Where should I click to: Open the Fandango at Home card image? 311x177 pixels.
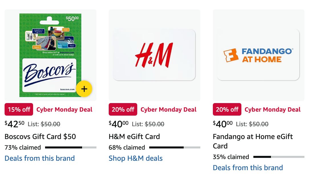258,55
